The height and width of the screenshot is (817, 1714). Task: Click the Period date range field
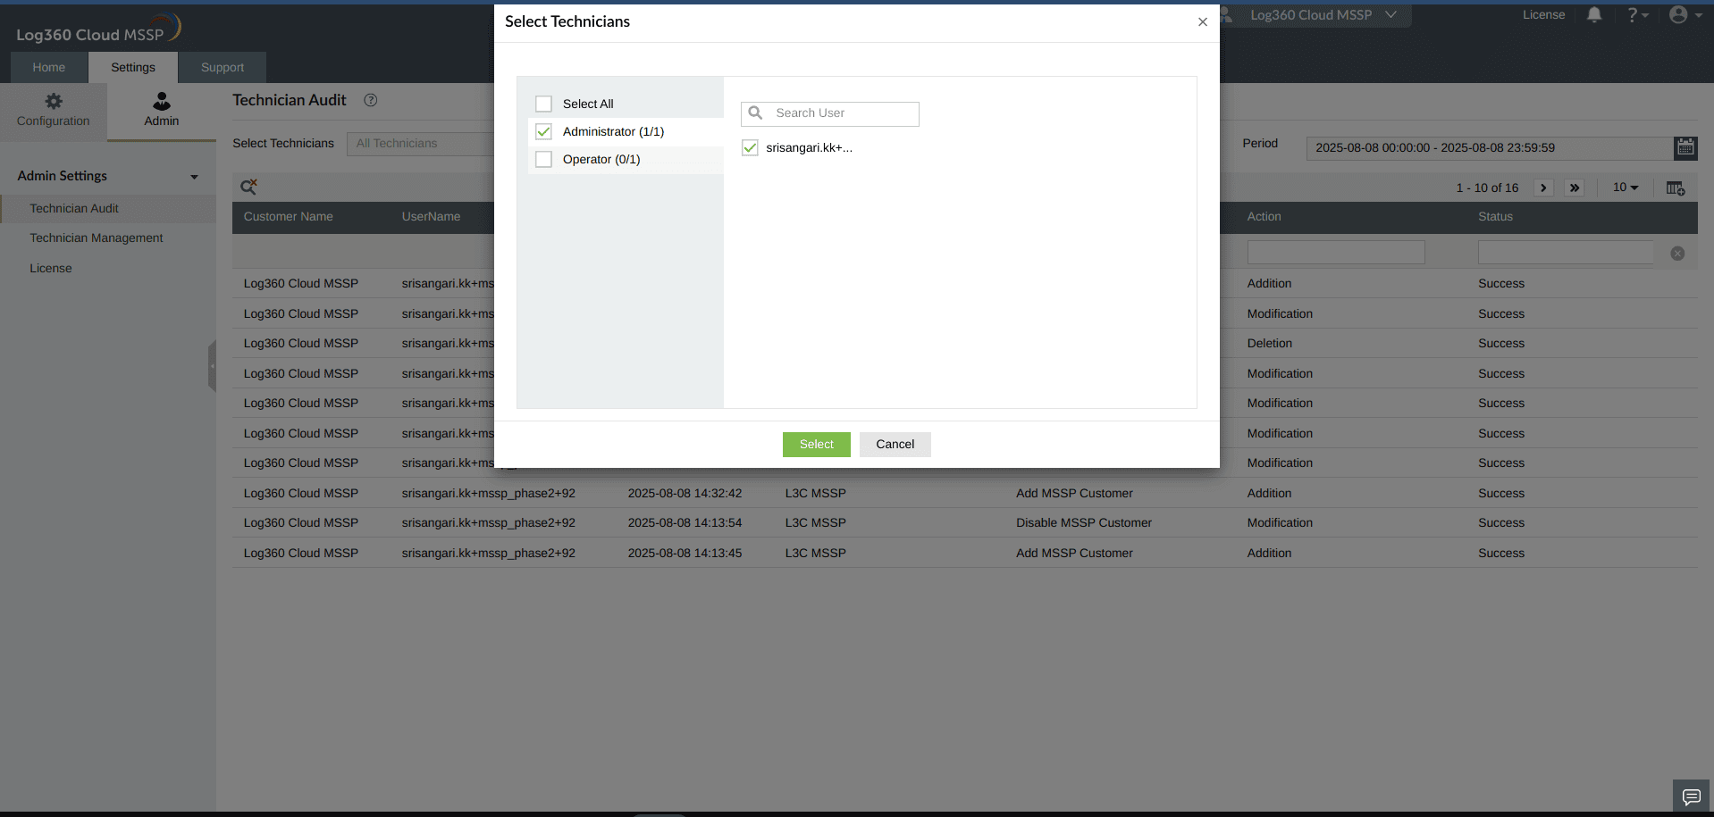(1490, 148)
